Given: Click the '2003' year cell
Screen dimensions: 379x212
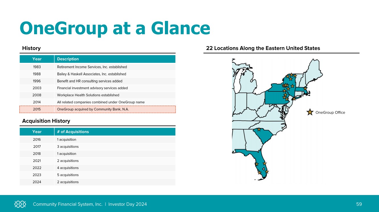Looking at the screenshot, I should point(37,88).
